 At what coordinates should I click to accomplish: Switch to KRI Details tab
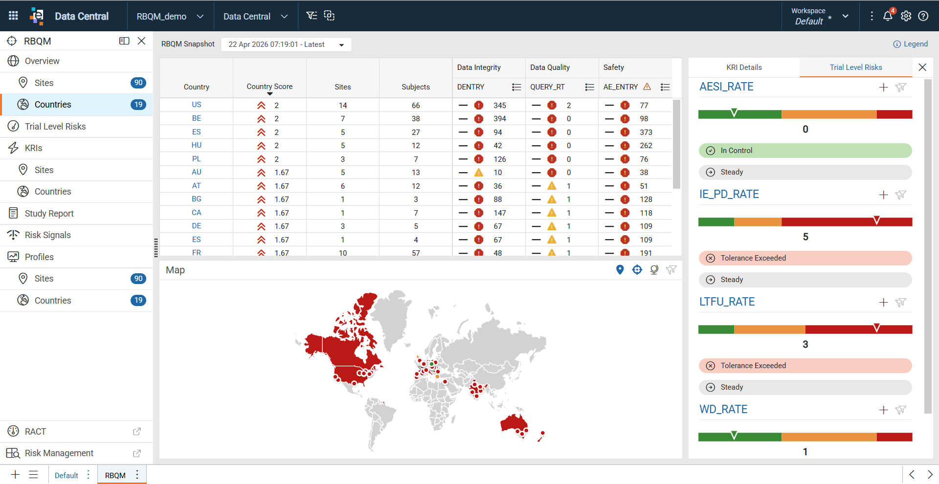click(x=744, y=67)
